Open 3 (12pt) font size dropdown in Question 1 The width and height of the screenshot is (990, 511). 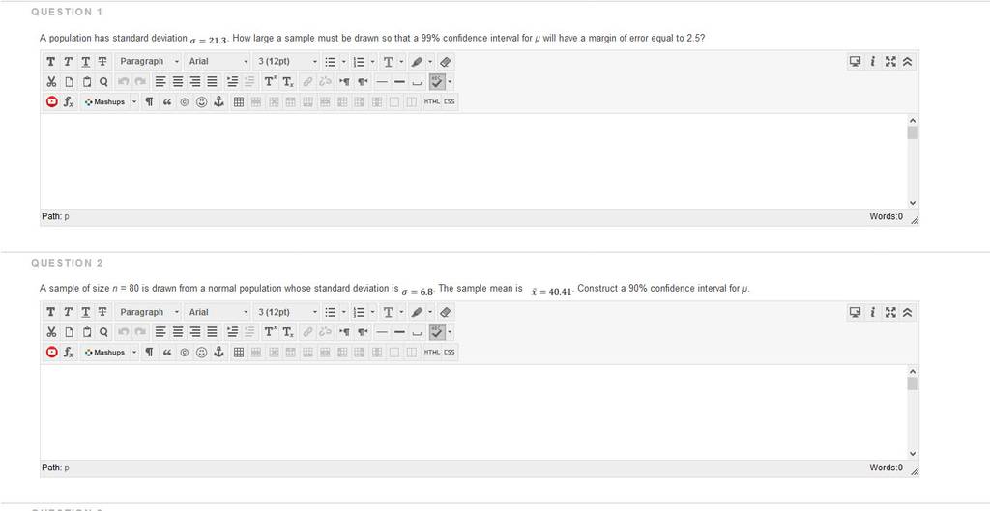[x=287, y=62]
